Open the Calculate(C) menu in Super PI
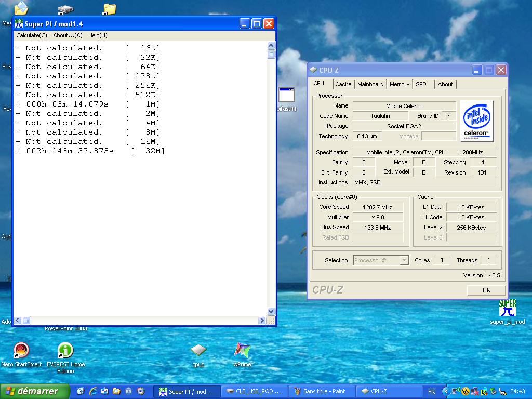The width and height of the screenshot is (532, 399). coord(32,35)
